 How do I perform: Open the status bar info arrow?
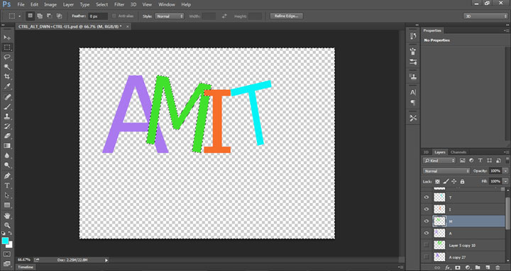coord(106,260)
